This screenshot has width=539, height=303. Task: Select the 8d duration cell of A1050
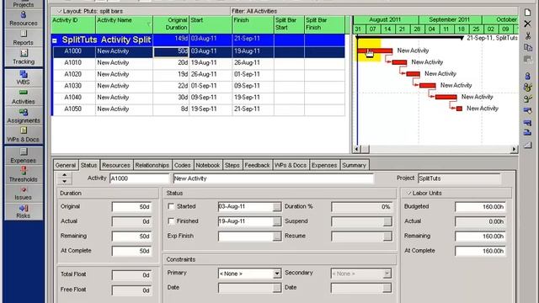pyautogui.click(x=171, y=109)
